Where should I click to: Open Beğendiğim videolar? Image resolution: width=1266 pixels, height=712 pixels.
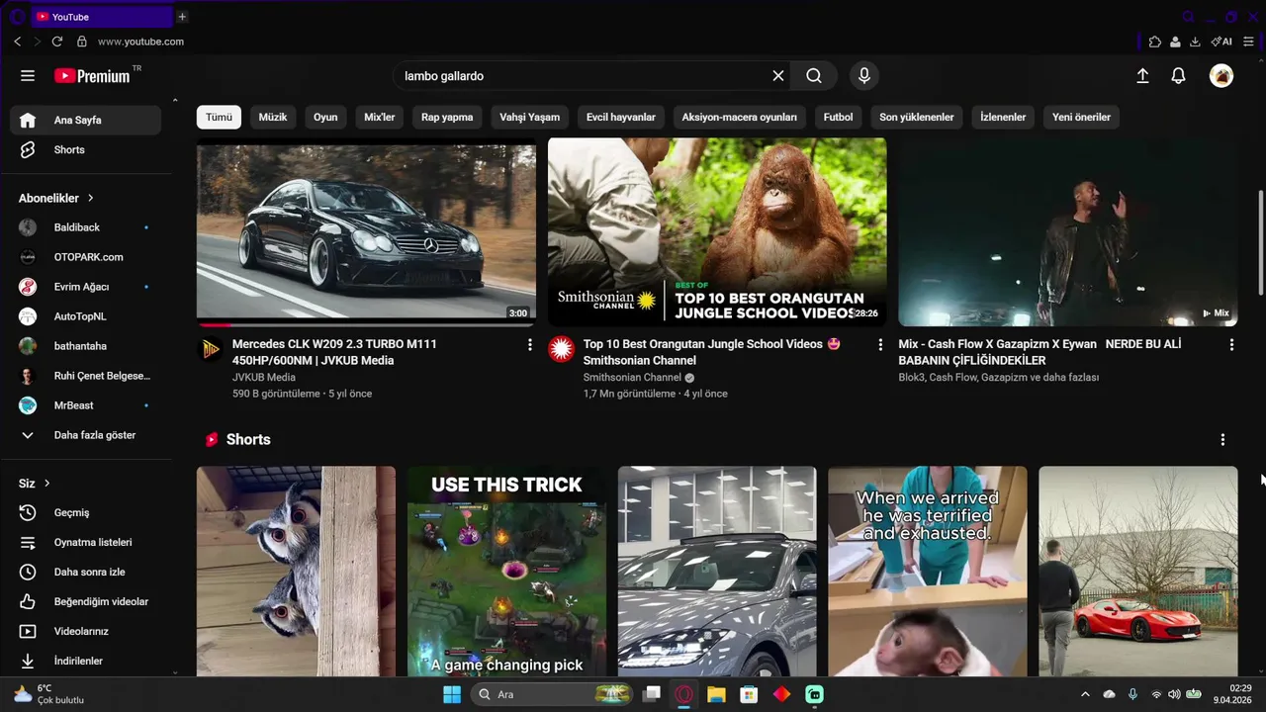coord(86,601)
